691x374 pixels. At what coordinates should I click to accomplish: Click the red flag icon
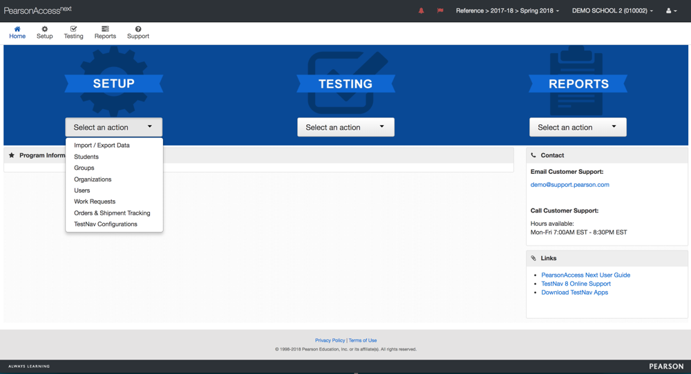coord(440,11)
